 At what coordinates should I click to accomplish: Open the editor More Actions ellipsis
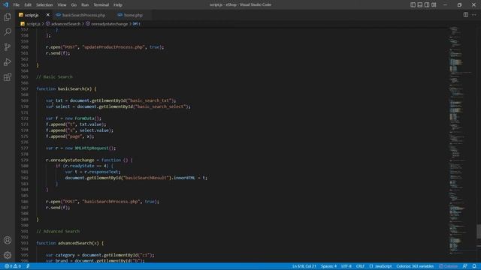coord(474,15)
